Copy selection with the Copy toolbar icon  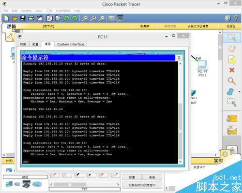[x=49, y=18]
